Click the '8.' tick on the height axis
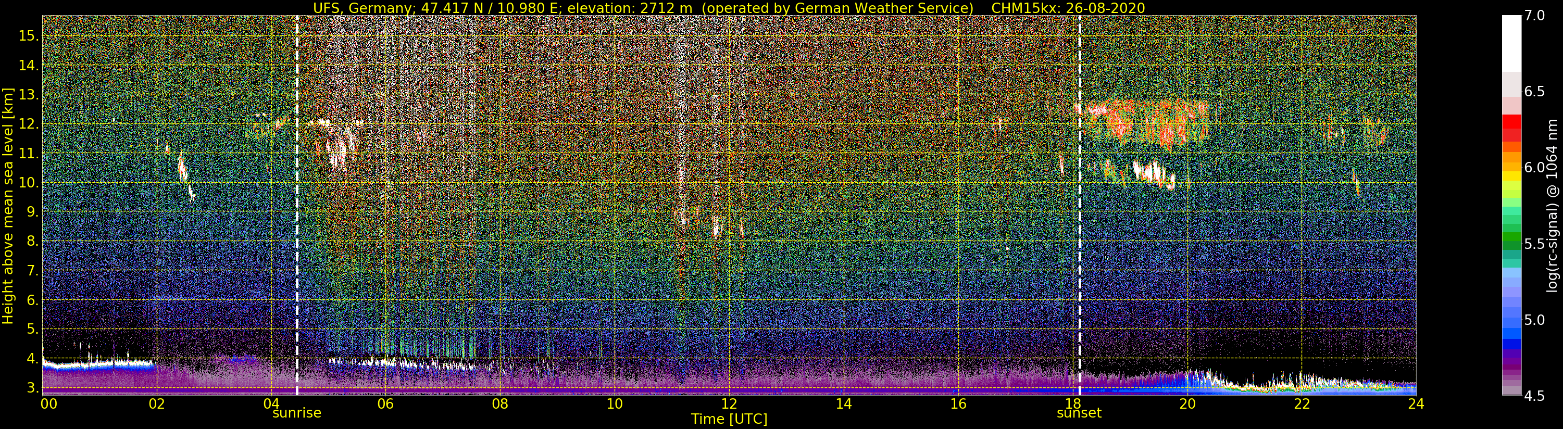1563x429 pixels. coord(32,241)
